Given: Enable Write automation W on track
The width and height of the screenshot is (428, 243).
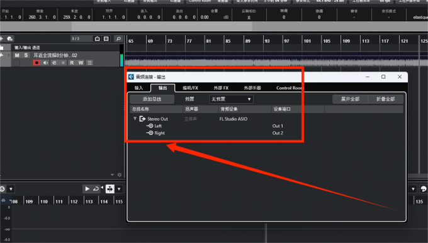Looking at the screenshot, I should [x=81, y=63].
